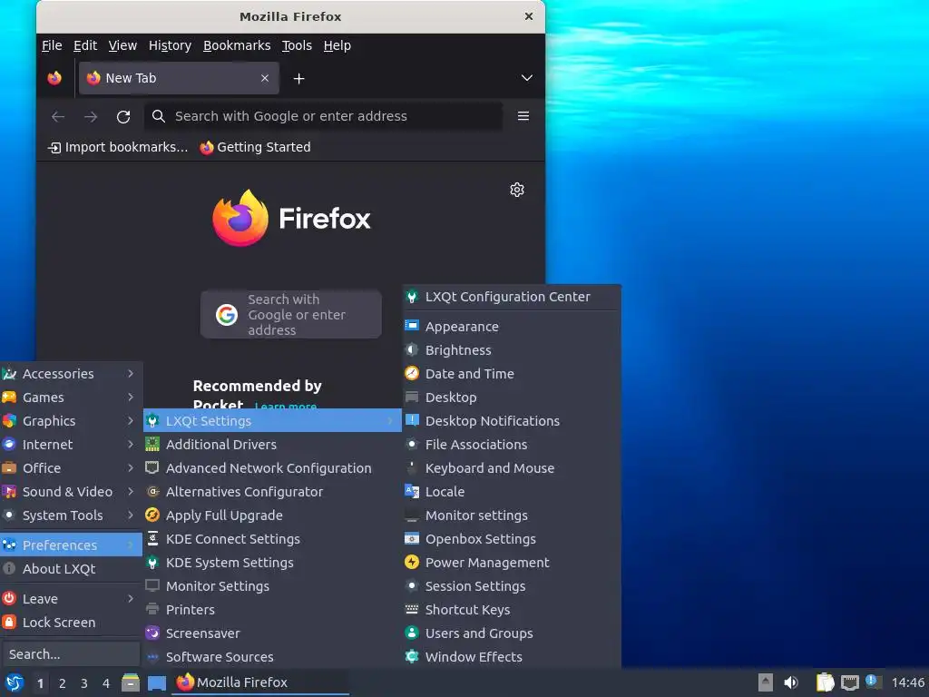
Task: Open volume control in system tray
Action: click(791, 682)
